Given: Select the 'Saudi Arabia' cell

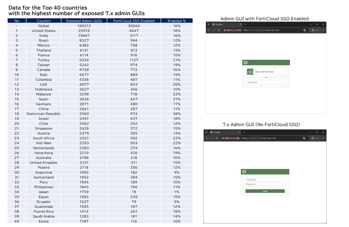Looking at the screenshot, I should pyautogui.click(x=44, y=216).
